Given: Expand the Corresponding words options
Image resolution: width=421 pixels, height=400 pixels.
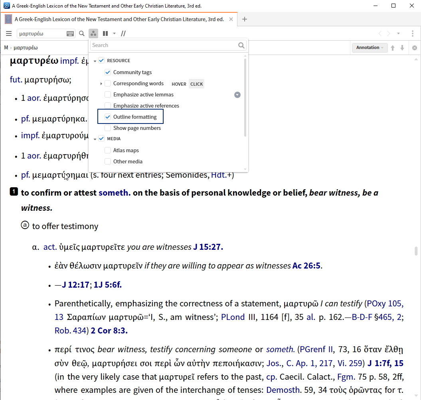Looking at the screenshot, I should [x=101, y=84].
